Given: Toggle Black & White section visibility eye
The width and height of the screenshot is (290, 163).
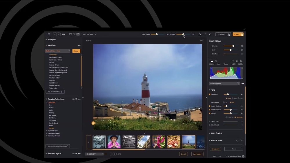Looking at the screenshot, I should 242,141.
